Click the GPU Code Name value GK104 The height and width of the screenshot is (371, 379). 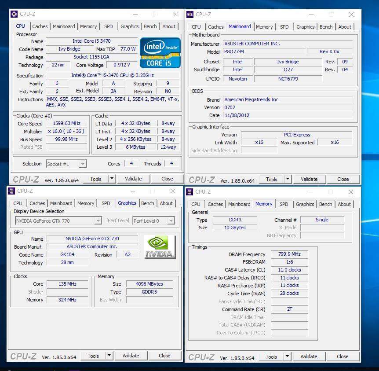tap(67, 254)
